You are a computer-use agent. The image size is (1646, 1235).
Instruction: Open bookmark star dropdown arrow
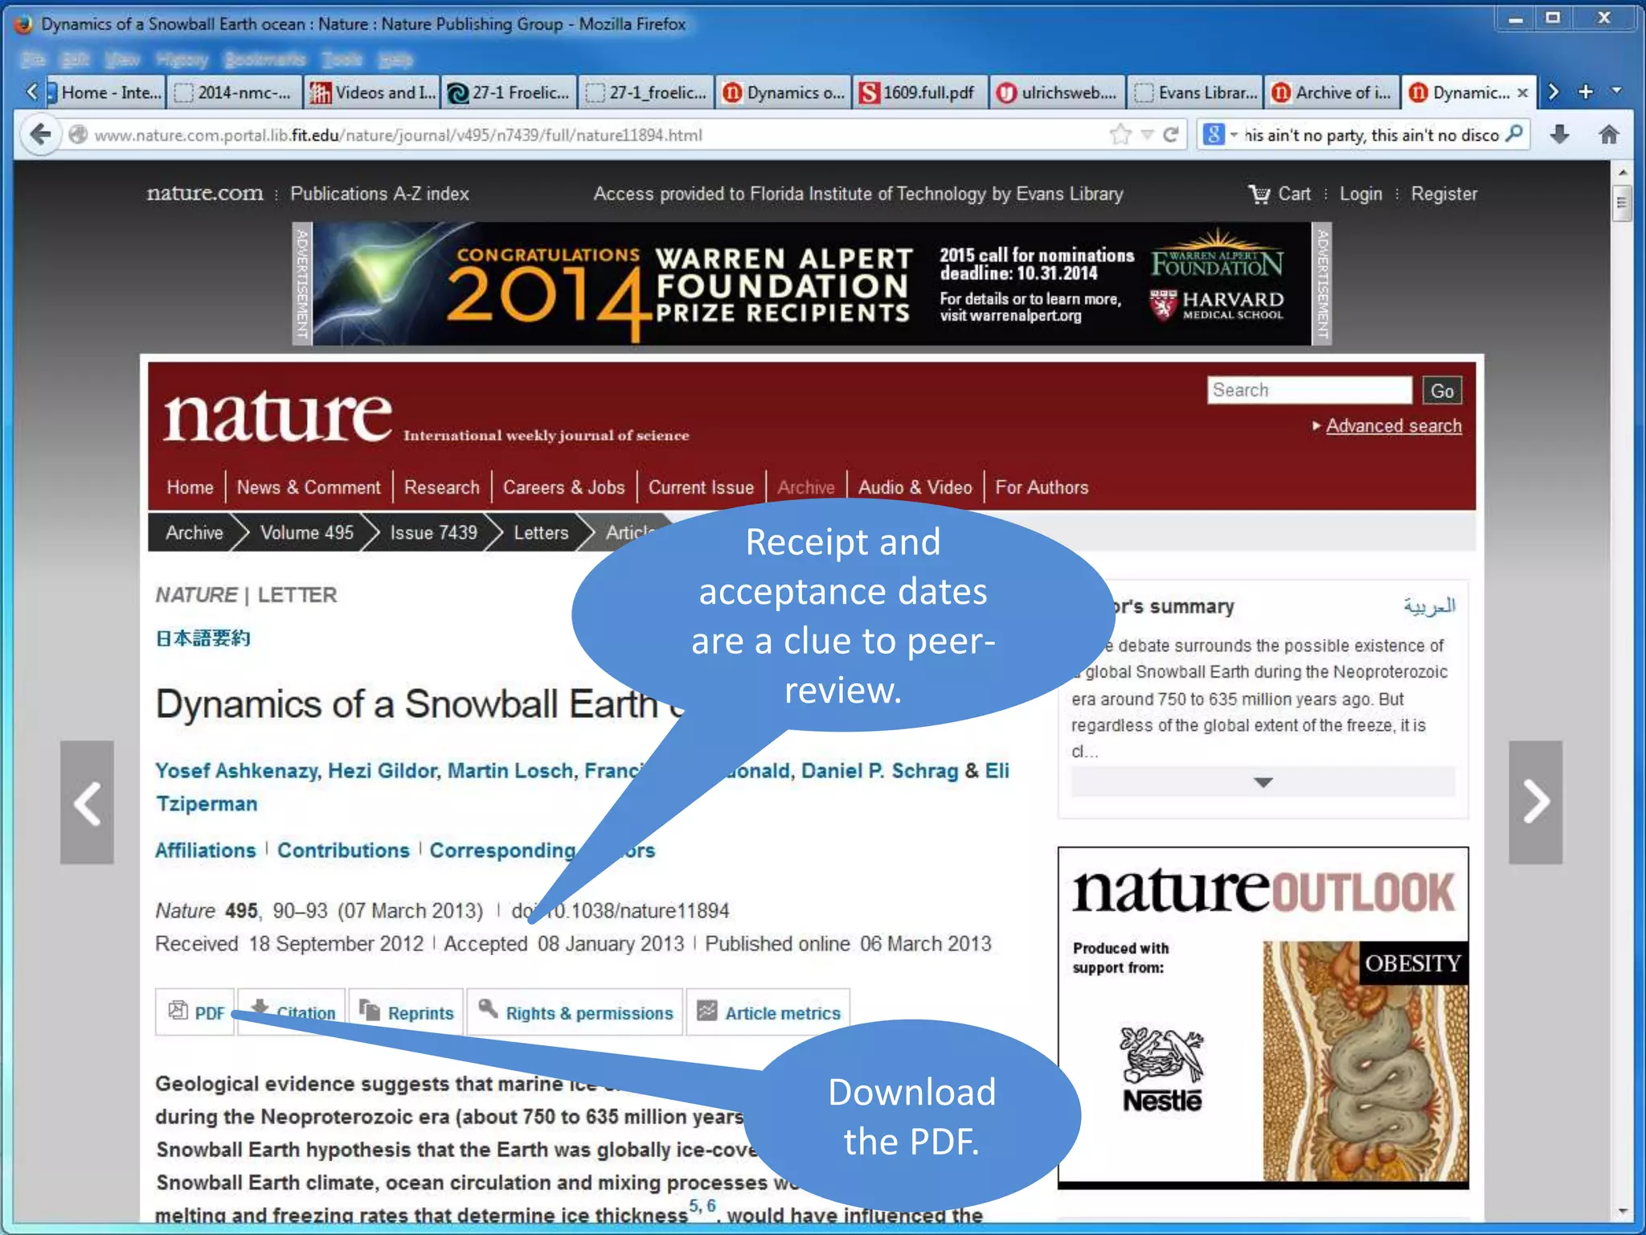pos(1148,135)
